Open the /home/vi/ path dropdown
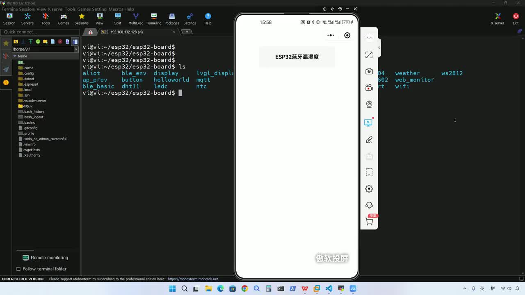525x295 pixels. (76, 49)
